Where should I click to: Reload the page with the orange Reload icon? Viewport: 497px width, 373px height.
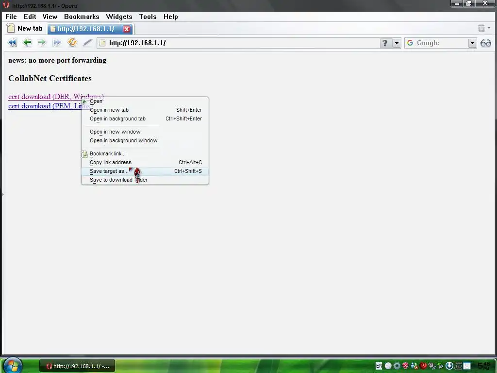pyautogui.click(x=72, y=42)
